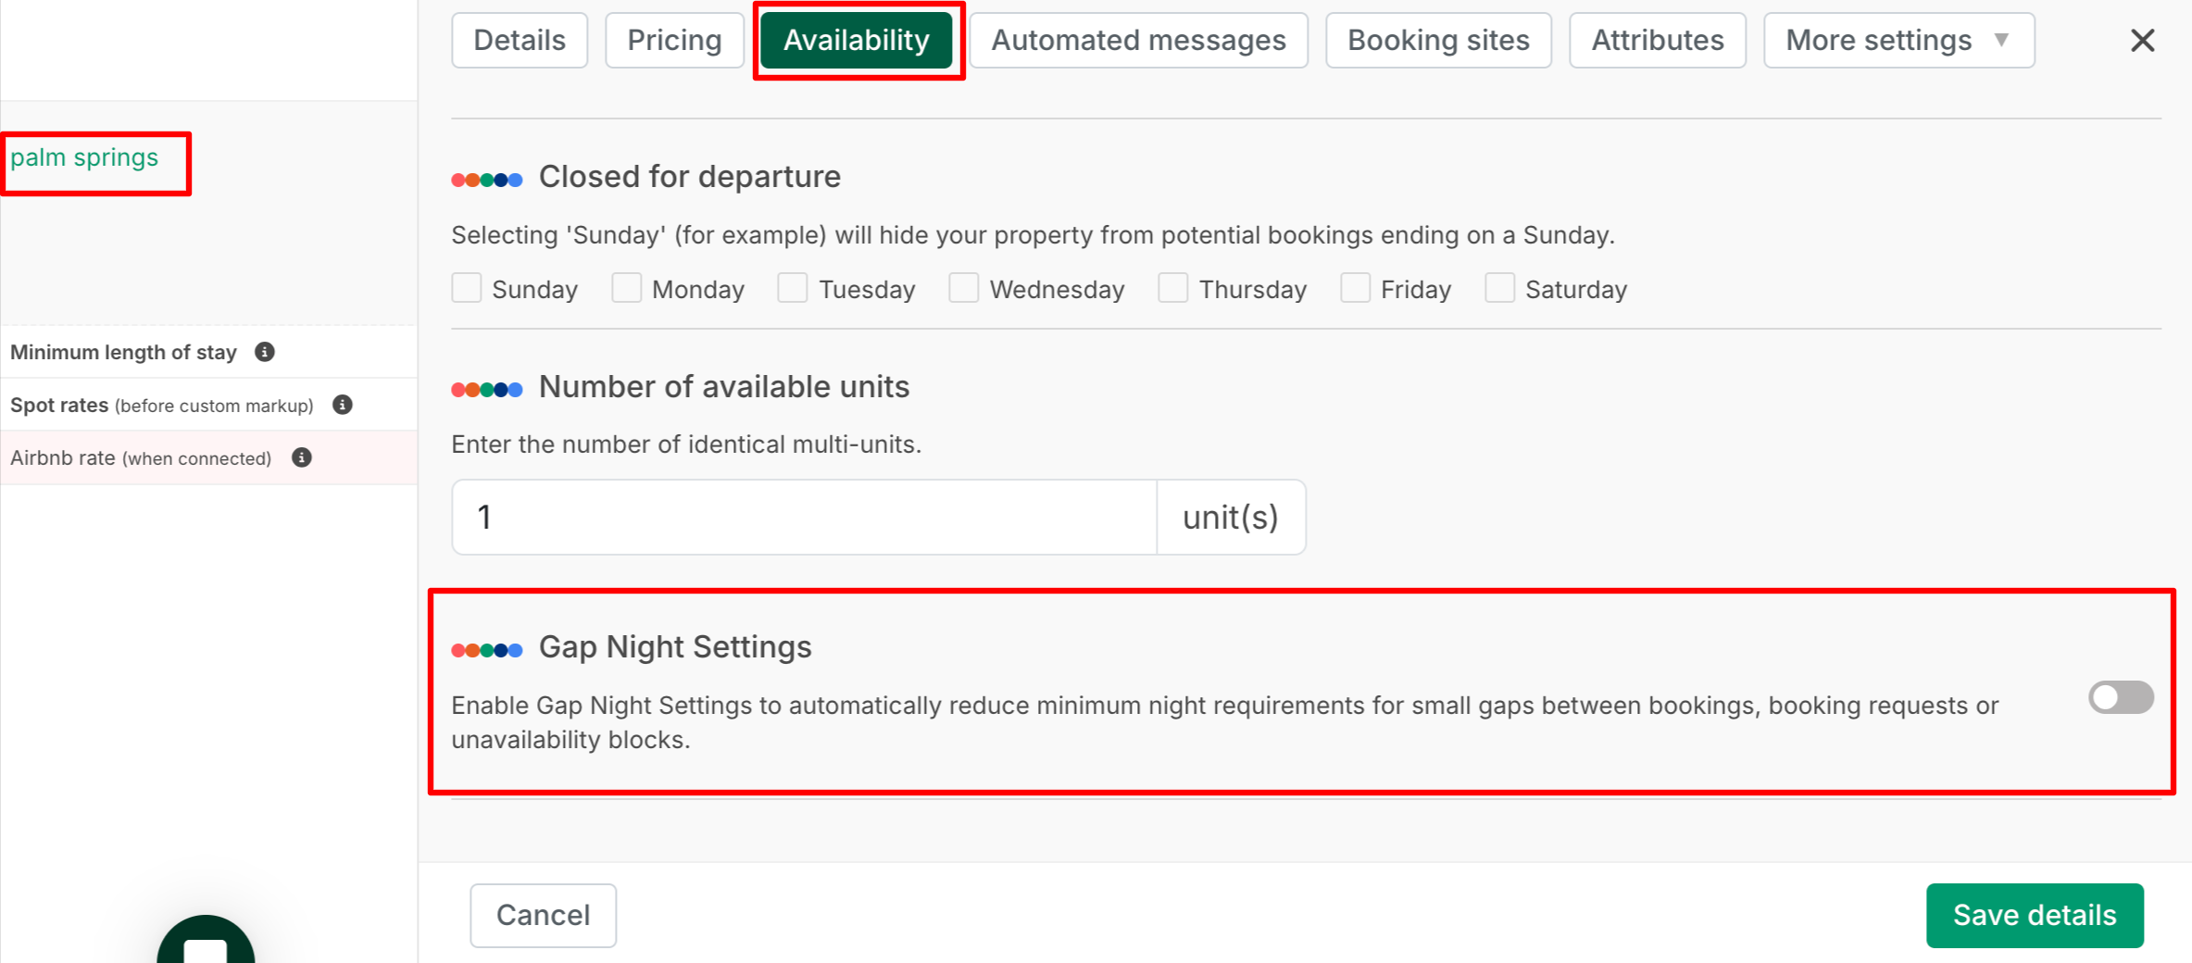Go to the Booking sites tab
Viewport: 2192px width, 963px height.
[x=1438, y=41]
